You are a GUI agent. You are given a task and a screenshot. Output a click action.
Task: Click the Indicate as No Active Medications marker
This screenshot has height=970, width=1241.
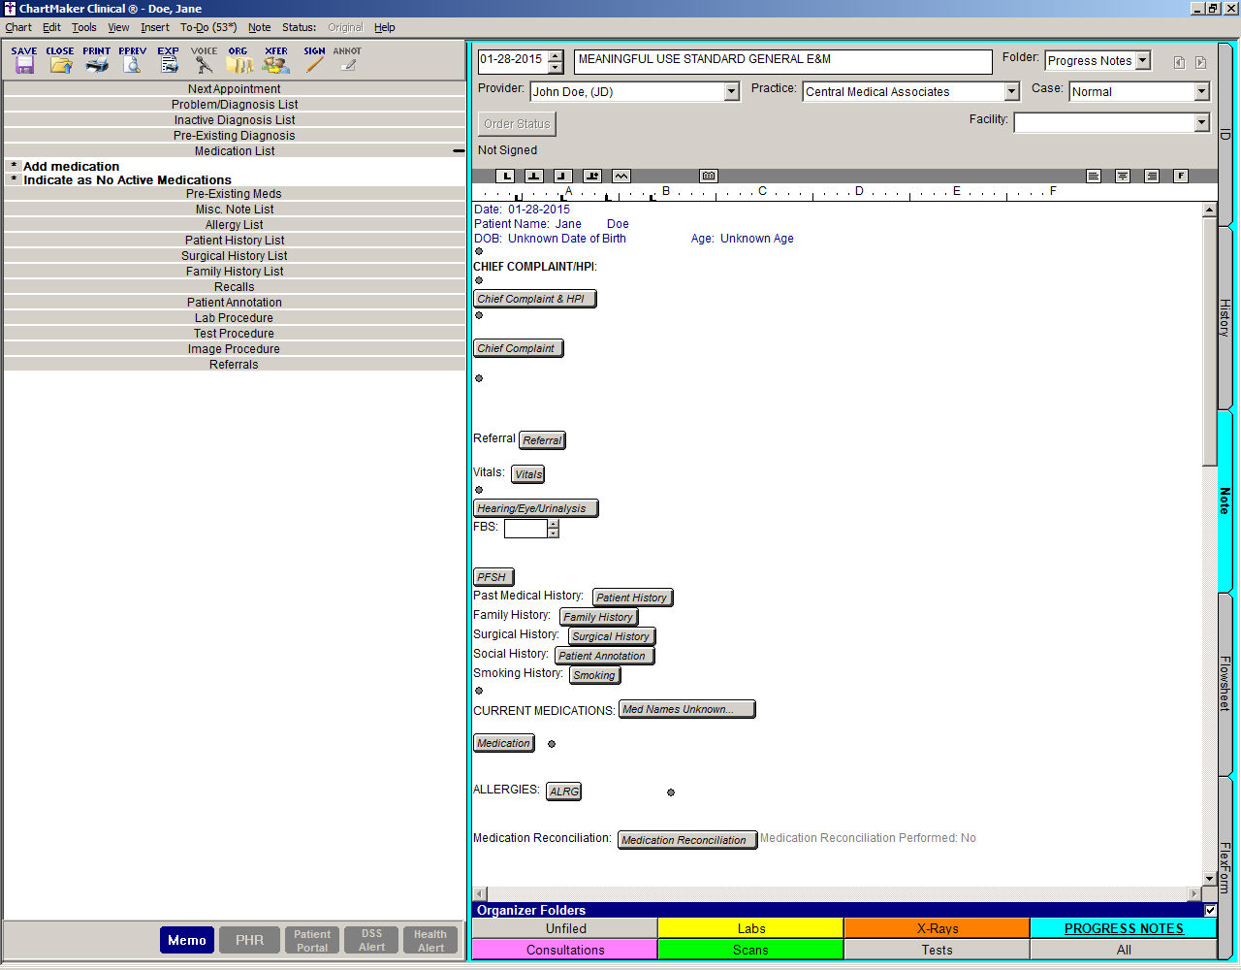click(14, 179)
